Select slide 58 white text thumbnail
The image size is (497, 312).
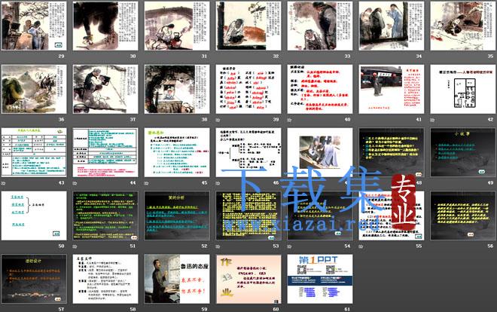[105, 279]
